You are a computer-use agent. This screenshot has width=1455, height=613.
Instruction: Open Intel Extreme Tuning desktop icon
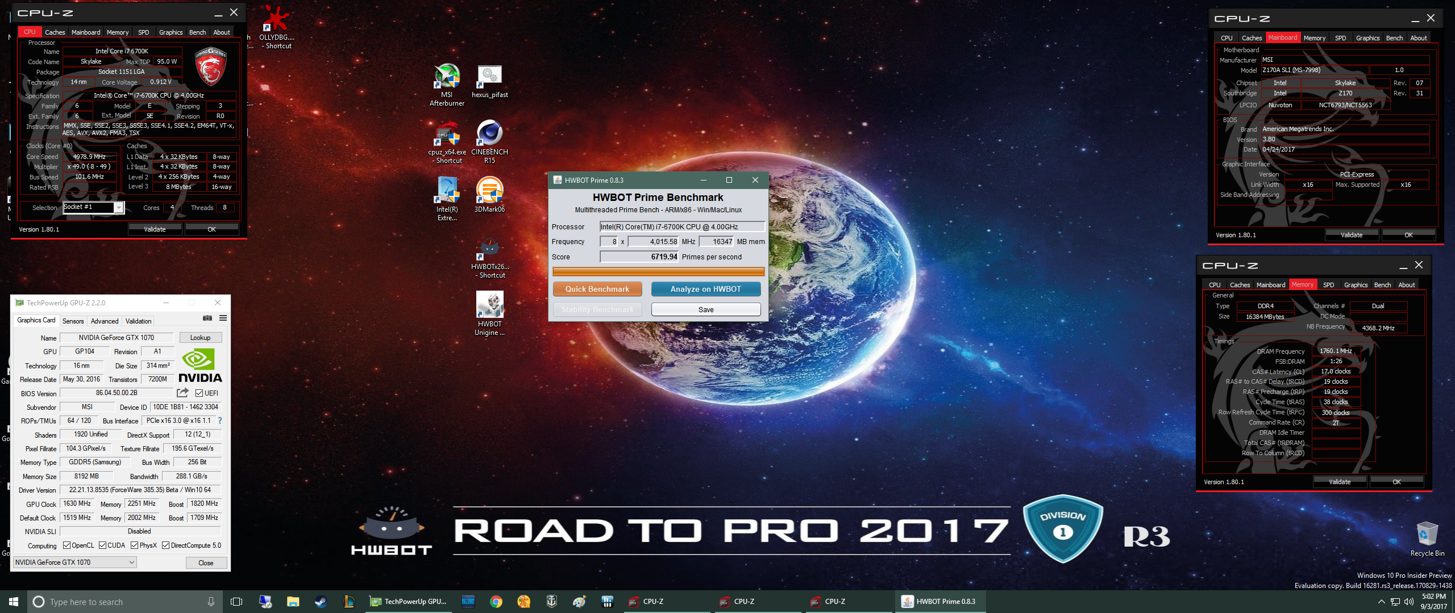[x=447, y=199]
